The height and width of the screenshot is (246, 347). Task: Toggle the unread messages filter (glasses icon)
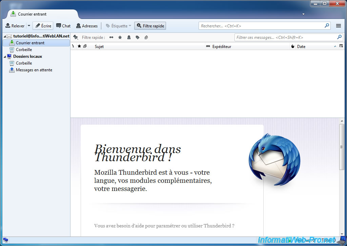click(111, 37)
